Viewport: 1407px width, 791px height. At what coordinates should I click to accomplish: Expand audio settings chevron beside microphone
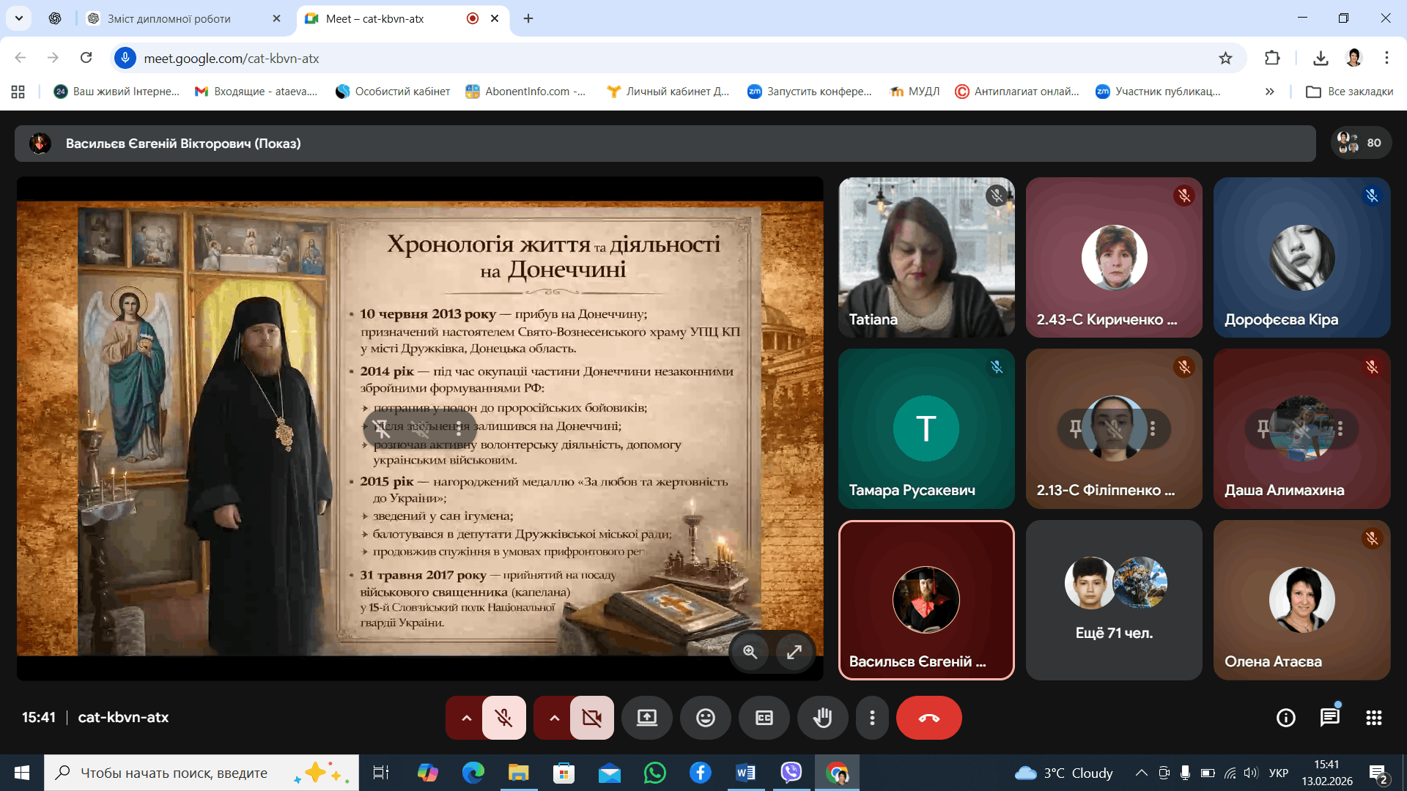coord(466,718)
